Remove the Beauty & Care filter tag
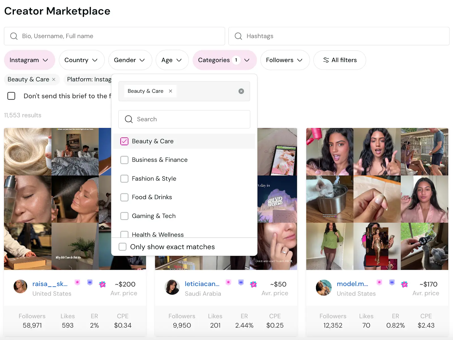The width and height of the screenshot is (453, 340). (54, 80)
